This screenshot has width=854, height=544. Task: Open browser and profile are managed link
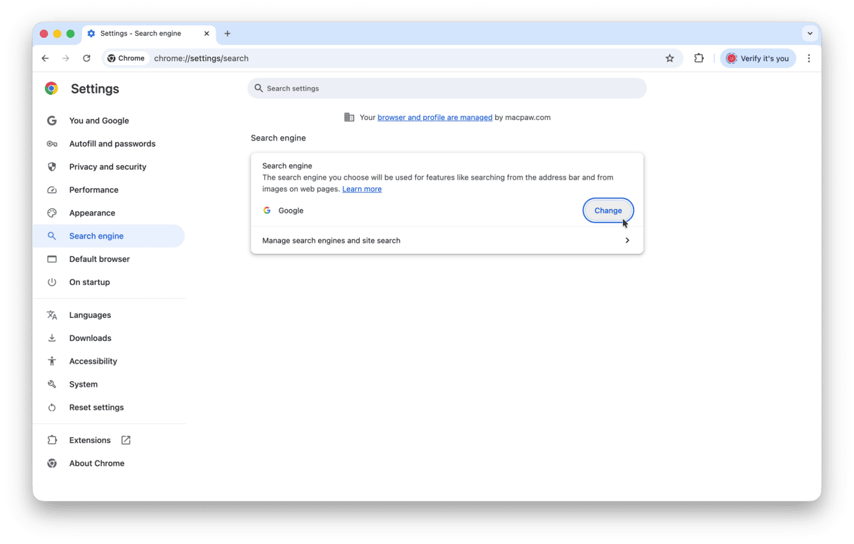pos(435,117)
